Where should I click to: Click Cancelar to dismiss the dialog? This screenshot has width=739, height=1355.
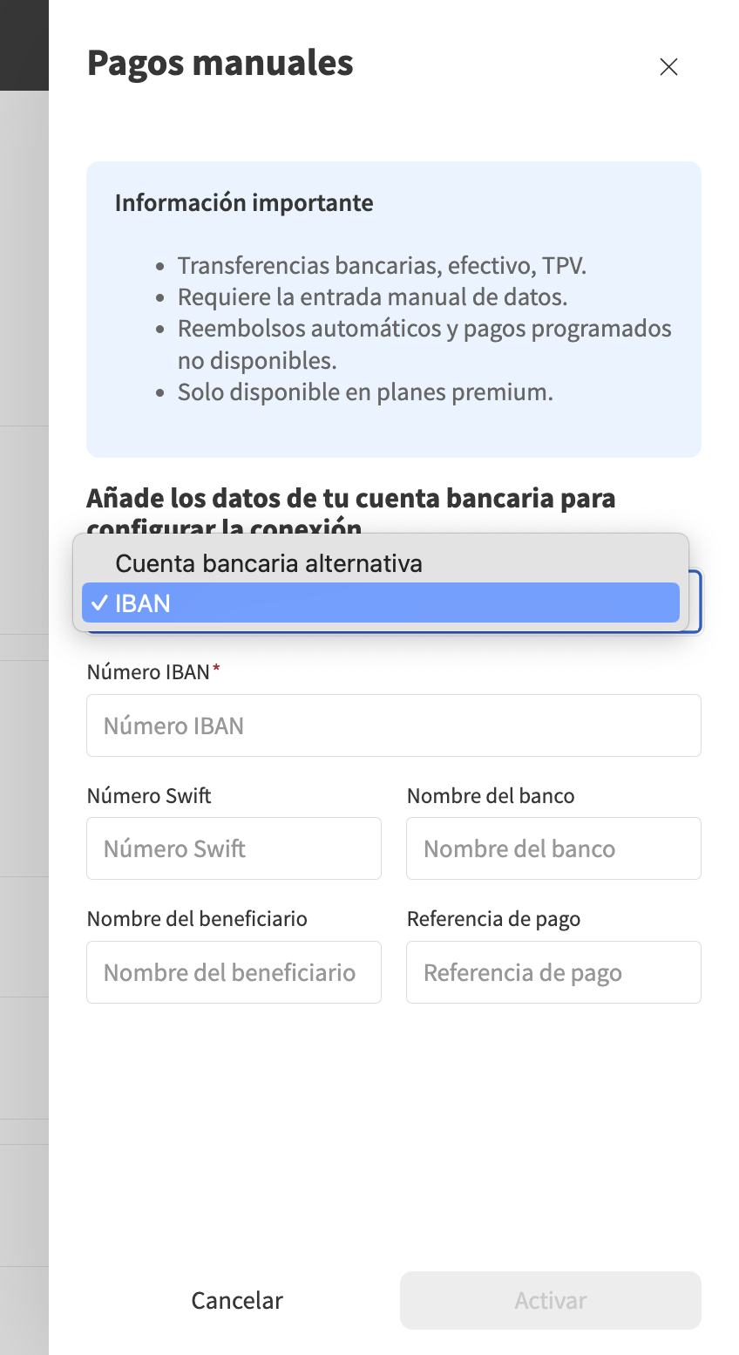click(x=236, y=1300)
